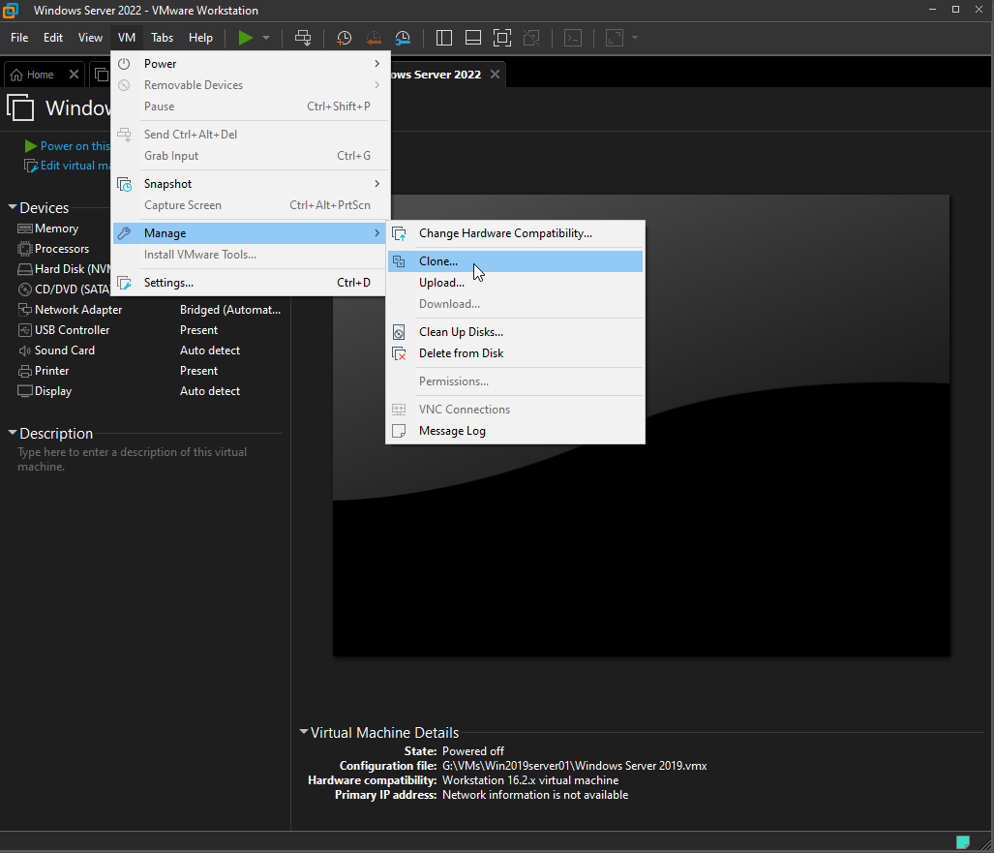Open Settings from the VM menu
The height and width of the screenshot is (853, 994).
coord(249,283)
